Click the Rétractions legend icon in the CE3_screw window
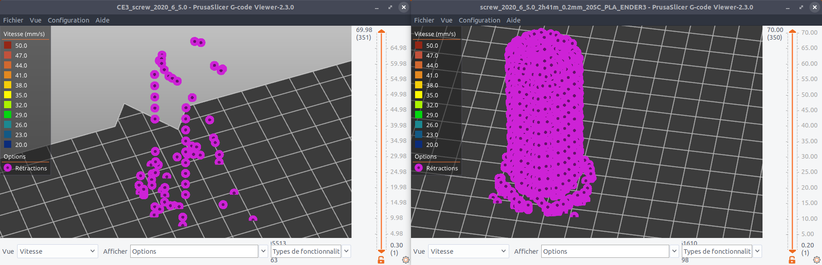This screenshot has width=822, height=265. 8,168
